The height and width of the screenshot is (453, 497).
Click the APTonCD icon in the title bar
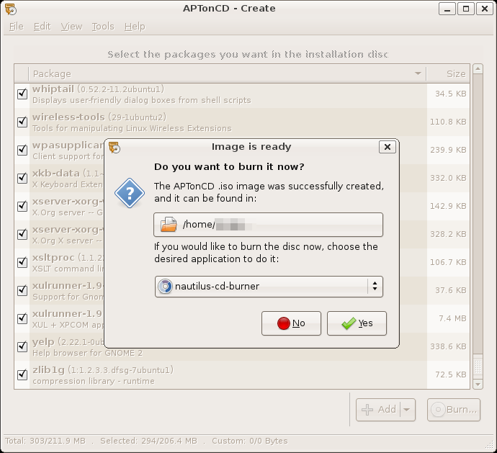pos(11,9)
